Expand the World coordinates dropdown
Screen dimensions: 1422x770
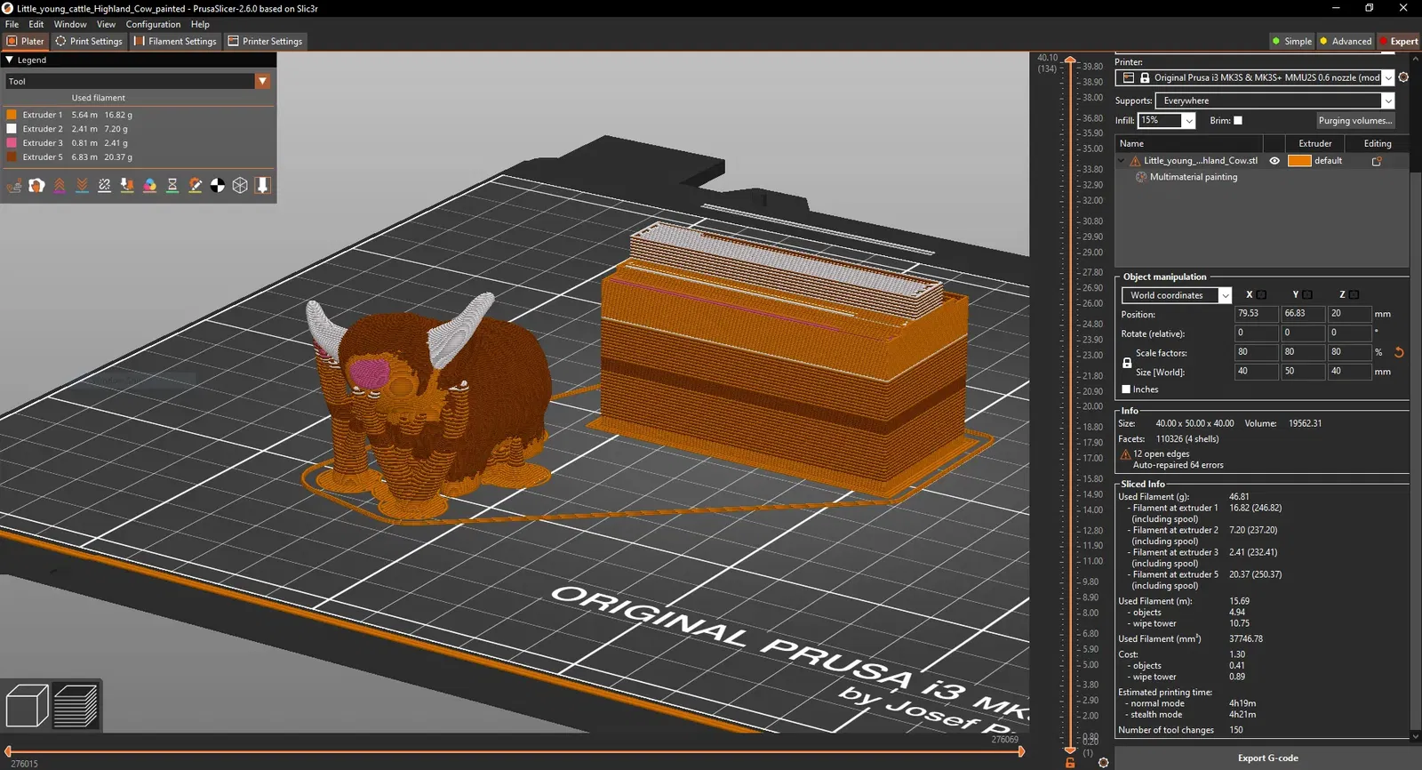(1177, 295)
